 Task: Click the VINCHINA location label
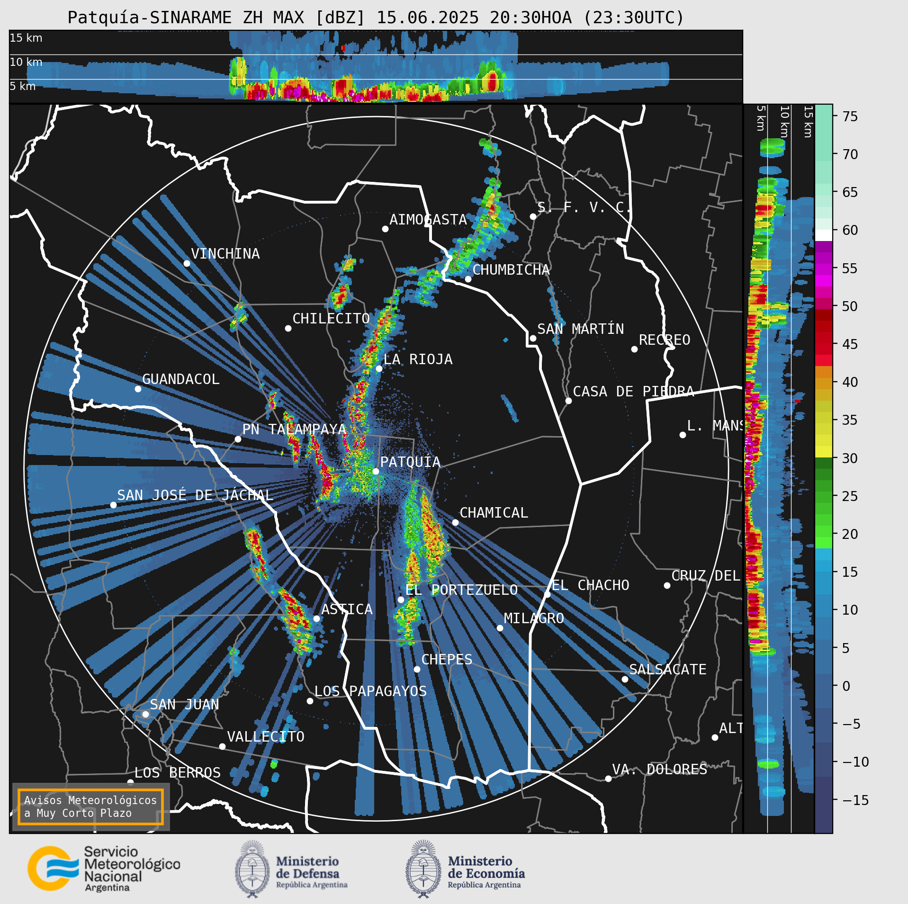(225, 254)
